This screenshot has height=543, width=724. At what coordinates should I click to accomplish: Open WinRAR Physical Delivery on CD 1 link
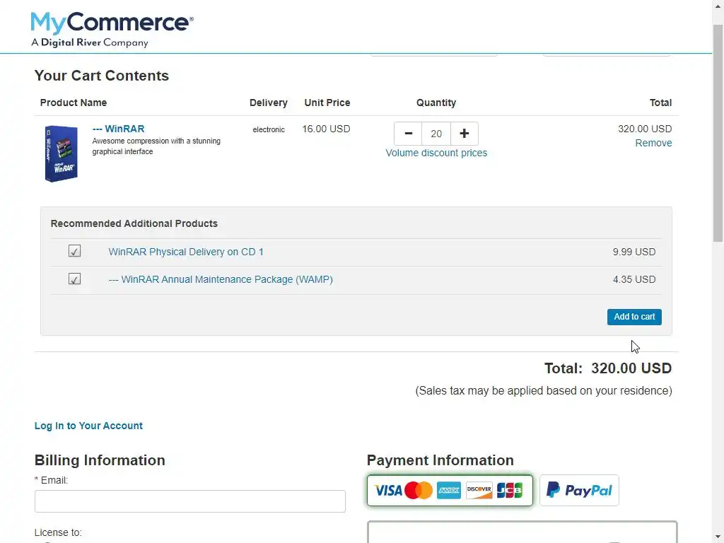[x=186, y=252]
